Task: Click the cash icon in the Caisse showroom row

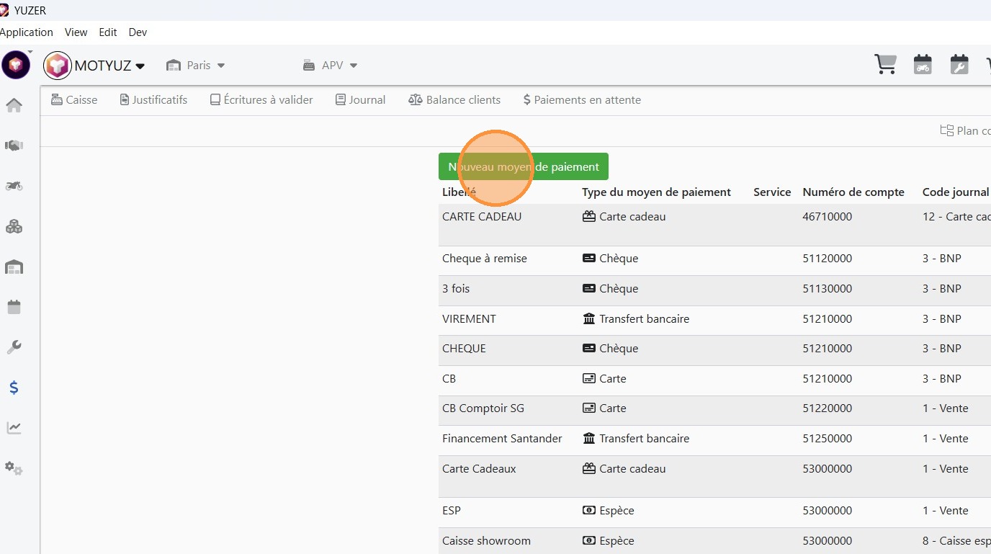Action: click(x=589, y=541)
